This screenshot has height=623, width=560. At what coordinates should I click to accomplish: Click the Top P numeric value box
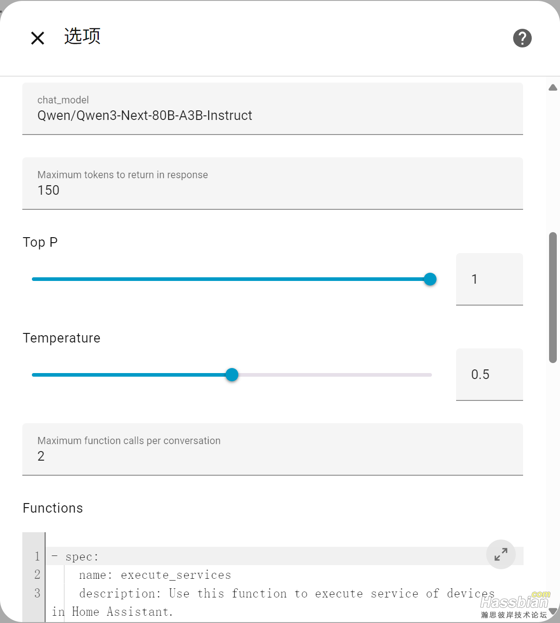coord(489,279)
